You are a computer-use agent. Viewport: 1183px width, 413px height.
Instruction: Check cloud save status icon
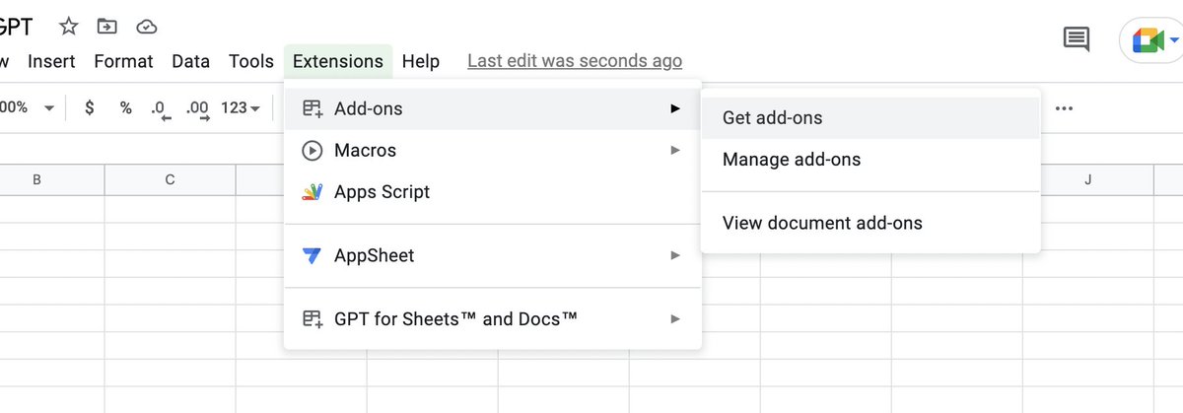coord(146,27)
